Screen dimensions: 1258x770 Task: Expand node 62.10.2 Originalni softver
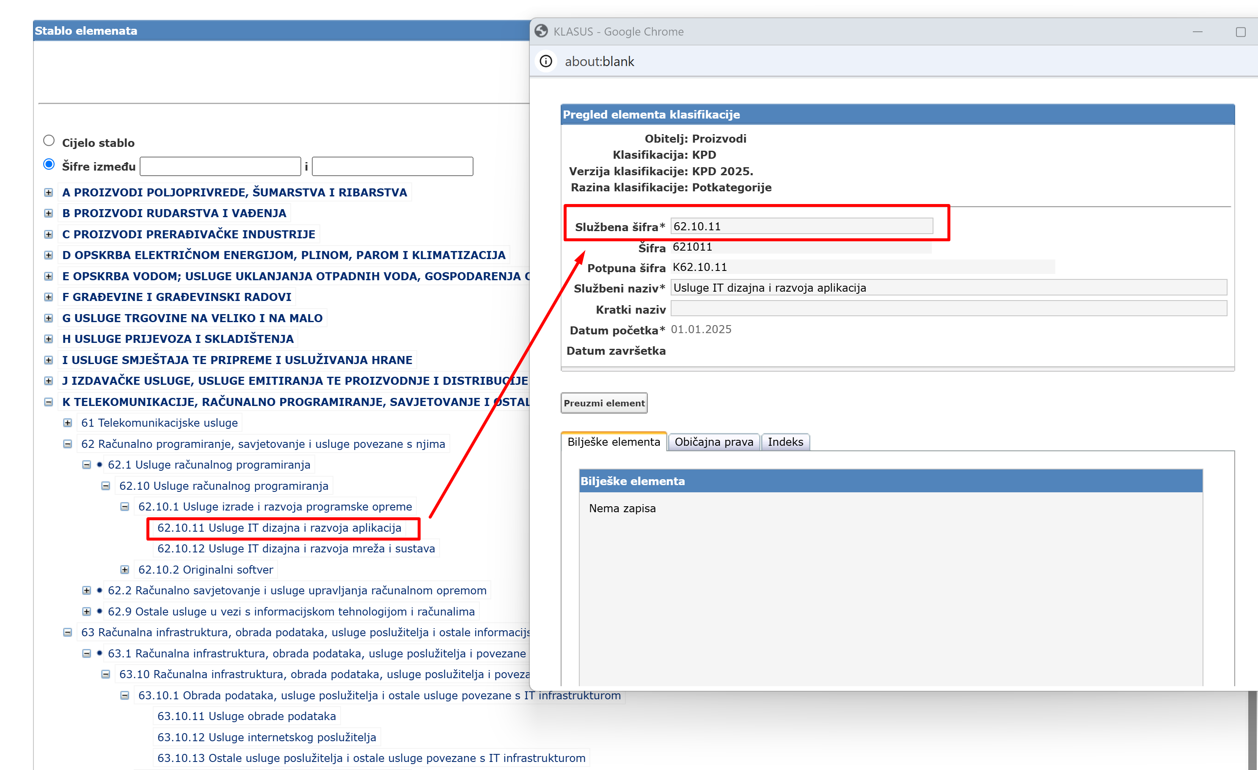(124, 569)
